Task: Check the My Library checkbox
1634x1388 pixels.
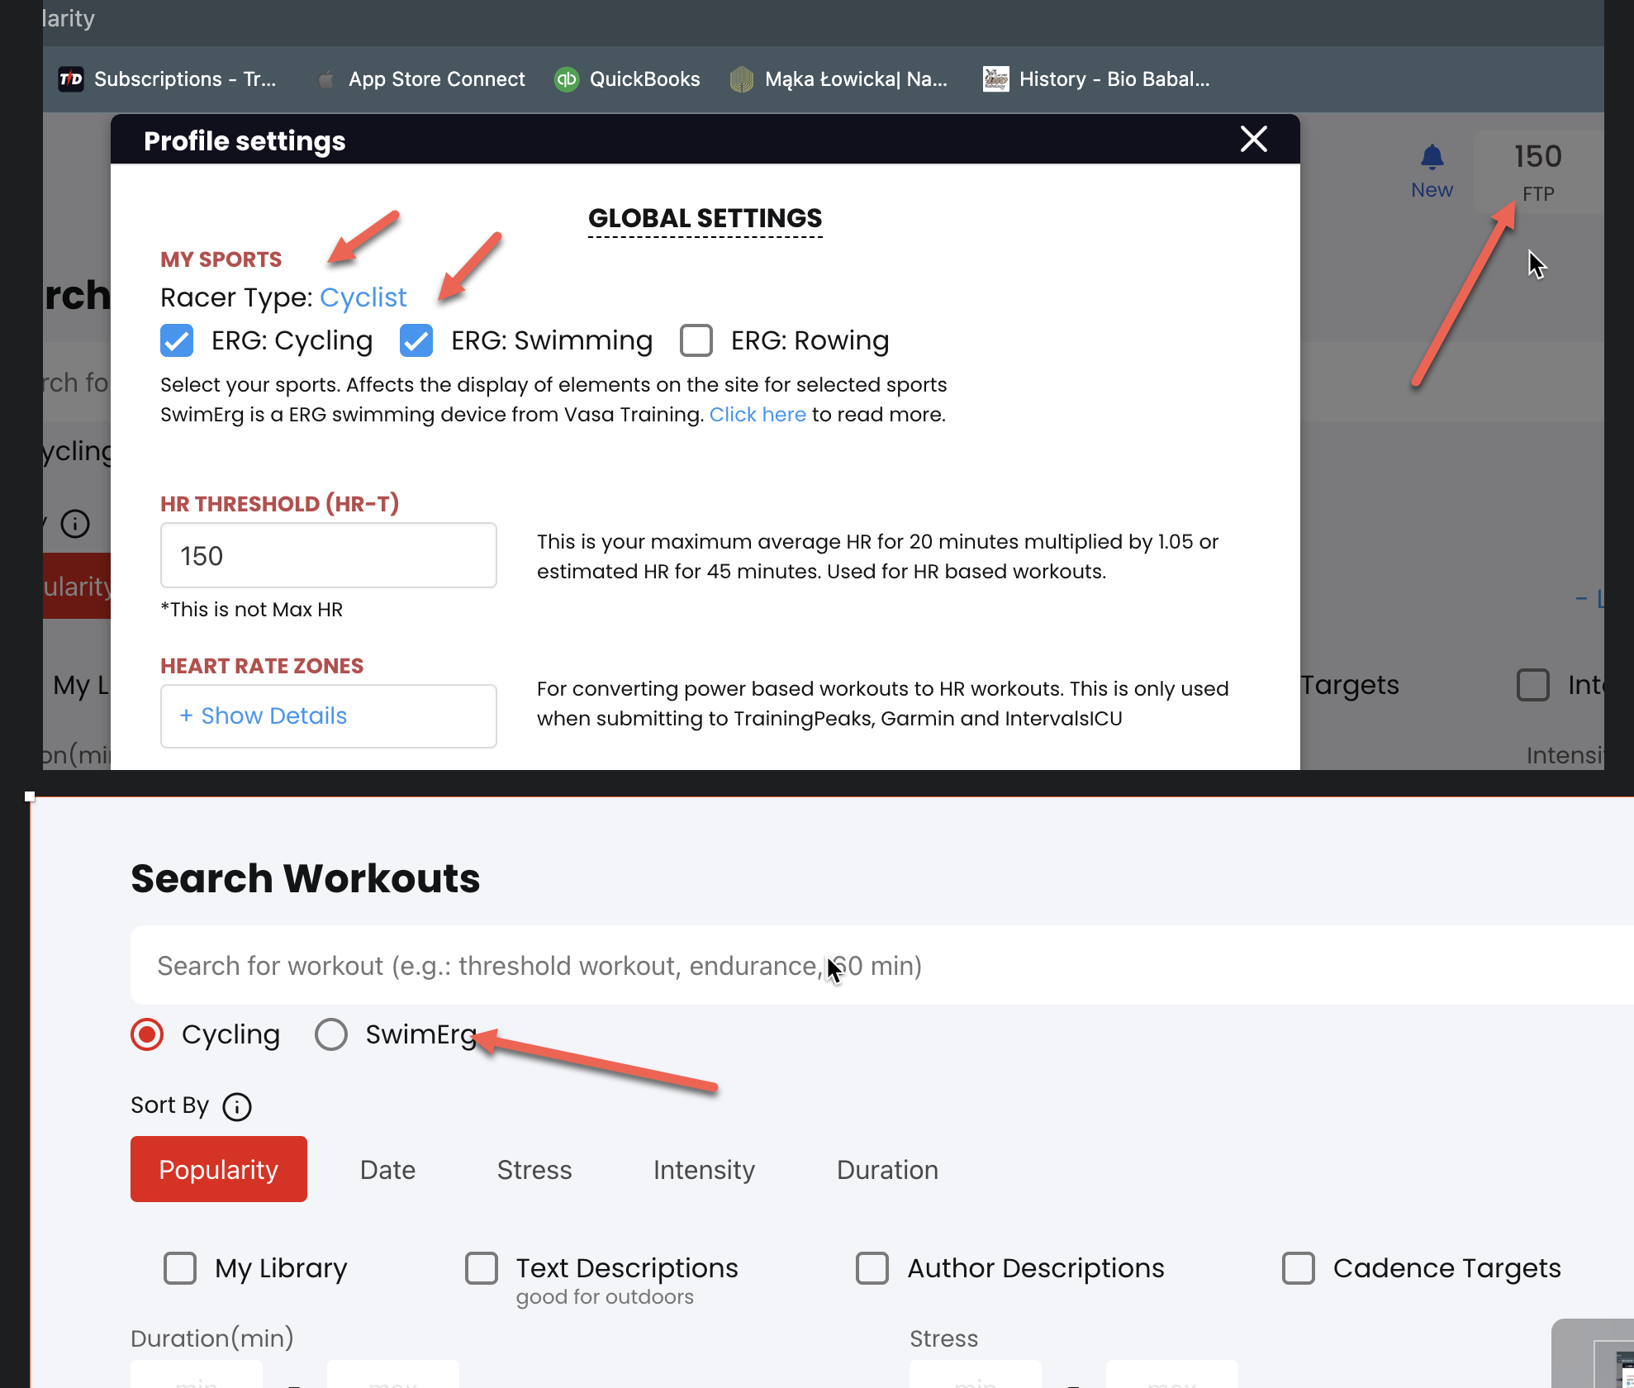Action: coord(180,1268)
